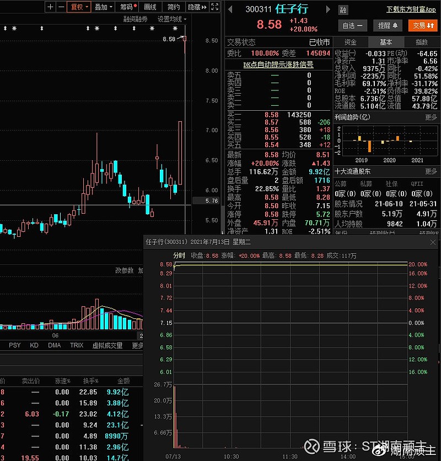Click stock name 任子行 in header
Viewport: 441px width, 461px height.
292,9
